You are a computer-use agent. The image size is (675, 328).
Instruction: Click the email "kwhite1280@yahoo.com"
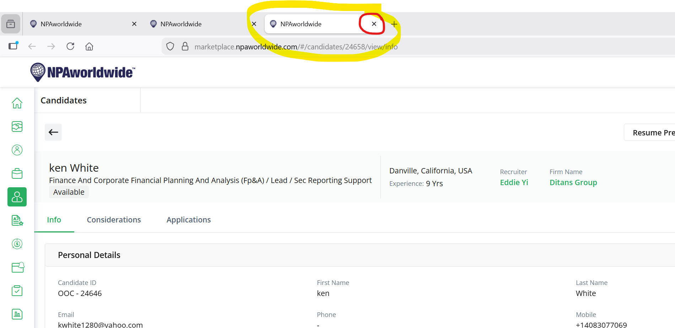100,325
